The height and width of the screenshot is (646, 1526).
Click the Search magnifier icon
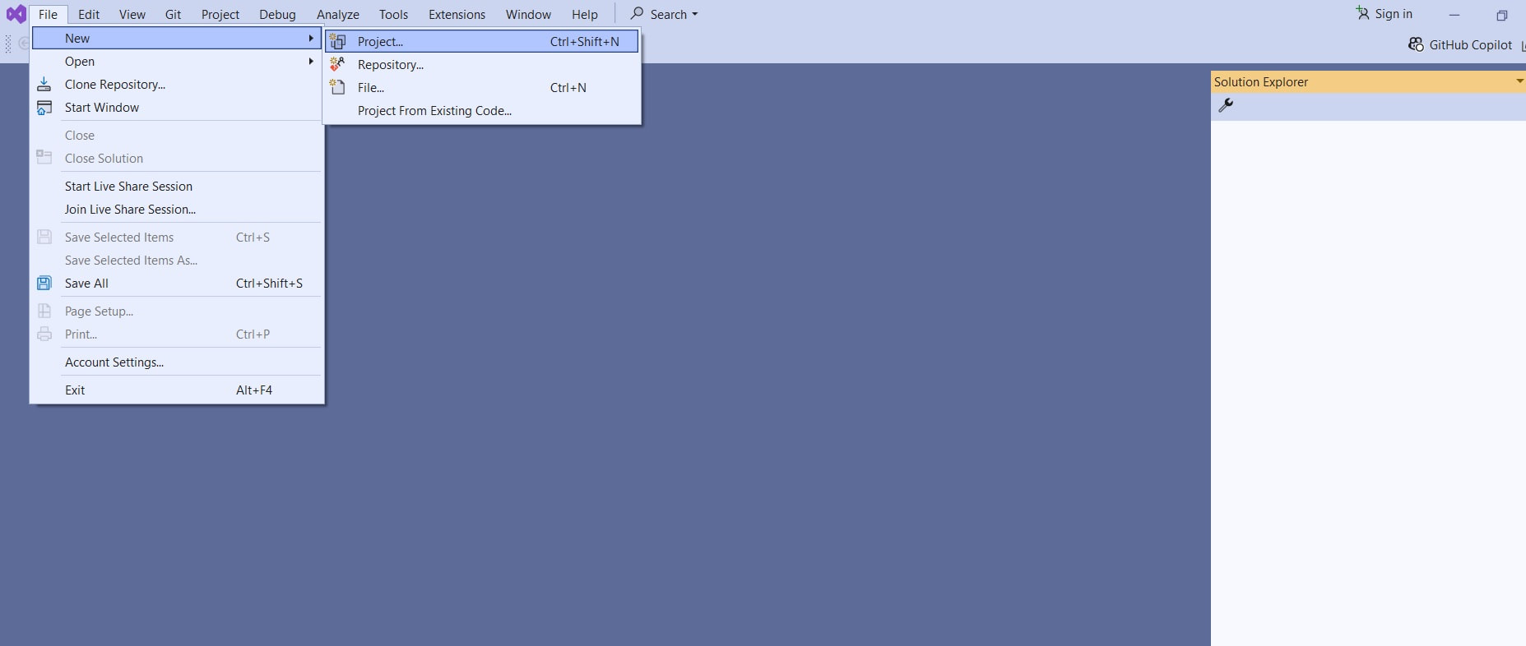click(x=637, y=13)
